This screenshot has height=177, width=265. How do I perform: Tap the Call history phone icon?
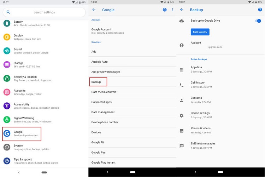[x=182, y=85]
